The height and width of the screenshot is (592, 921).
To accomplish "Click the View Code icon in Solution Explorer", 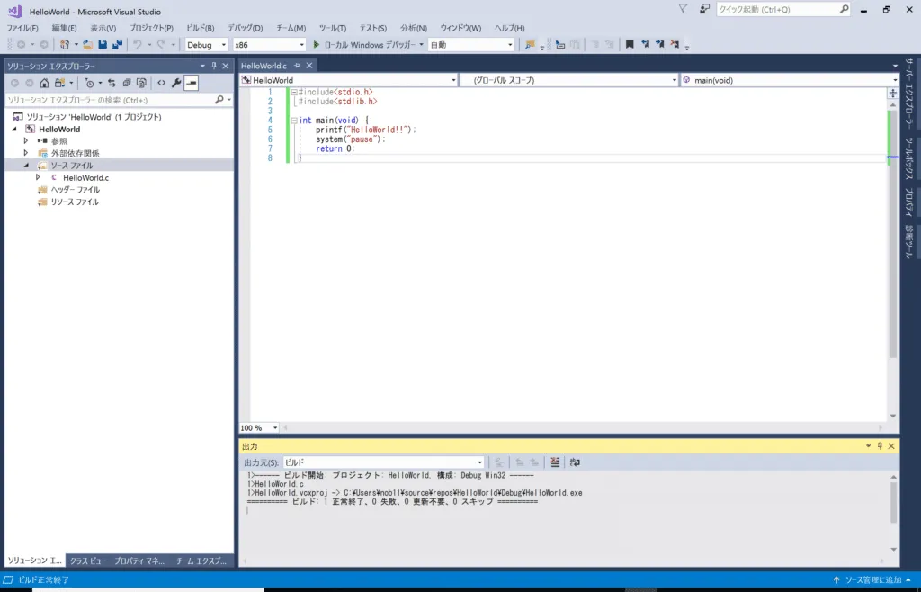I will pos(162,84).
